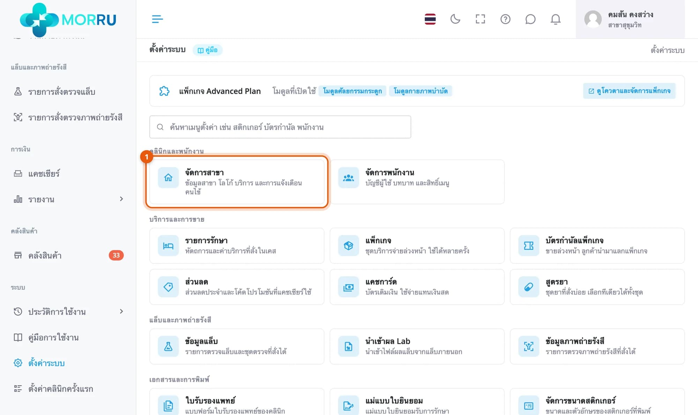Open จัดการพนักงาน card people icon

(348, 178)
